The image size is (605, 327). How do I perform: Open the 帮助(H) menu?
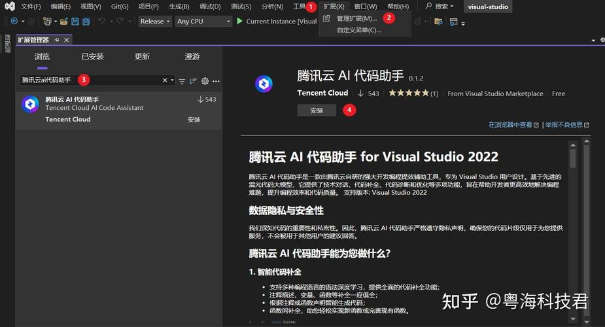click(x=398, y=7)
